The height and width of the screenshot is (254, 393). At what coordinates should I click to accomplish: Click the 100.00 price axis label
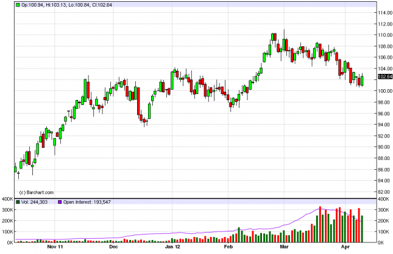[385, 91]
